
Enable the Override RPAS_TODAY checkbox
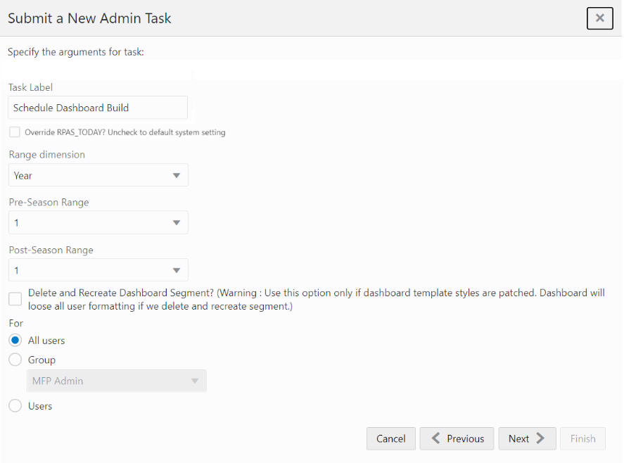tap(15, 132)
